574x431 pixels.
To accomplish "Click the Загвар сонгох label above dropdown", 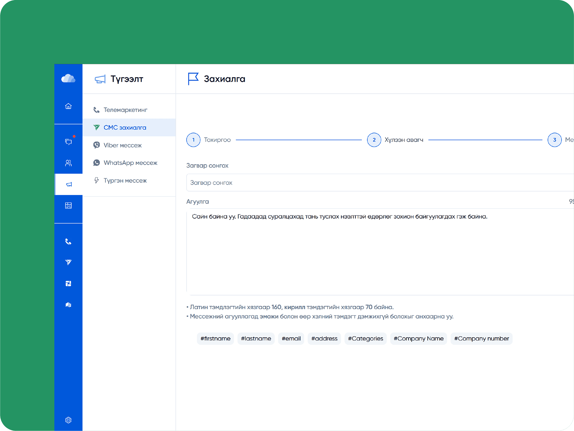I will point(207,166).
